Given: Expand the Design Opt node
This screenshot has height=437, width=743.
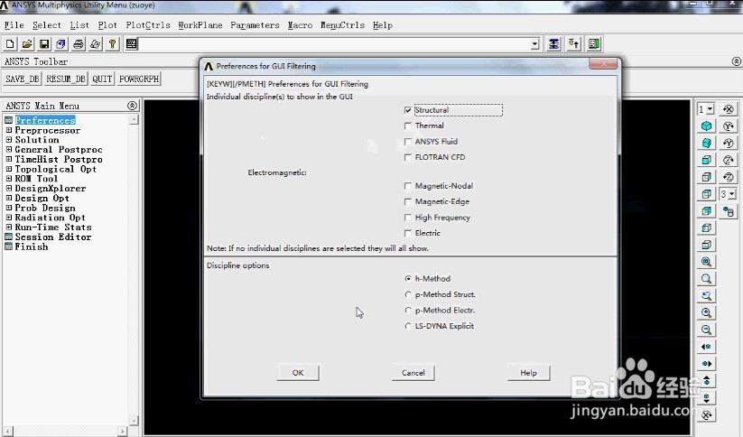Looking at the screenshot, I should tap(8, 198).
